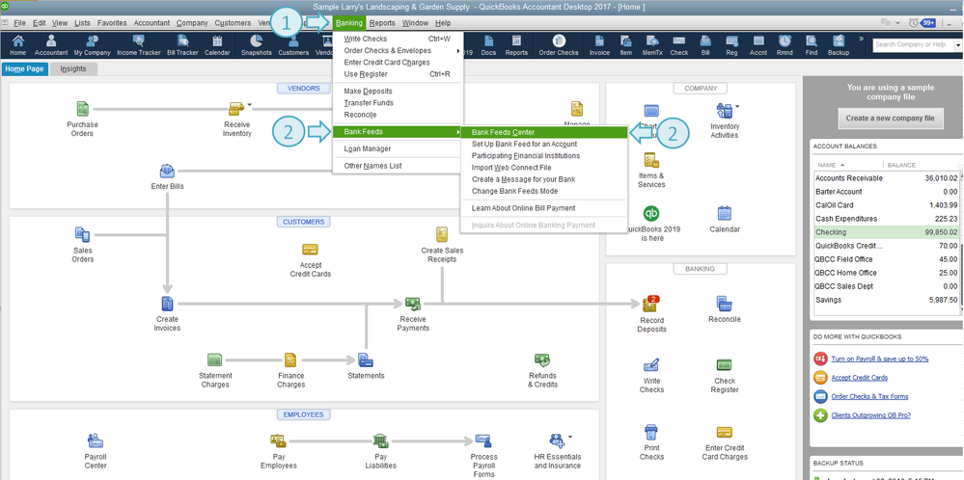
Task: Open the Accept Credit Cards link
Action: click(x=859, y=378)
